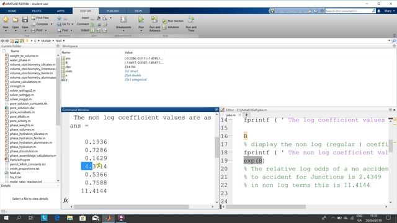Switch to the PLOTS tab
The image size is (397, 223).
point(37,11)
